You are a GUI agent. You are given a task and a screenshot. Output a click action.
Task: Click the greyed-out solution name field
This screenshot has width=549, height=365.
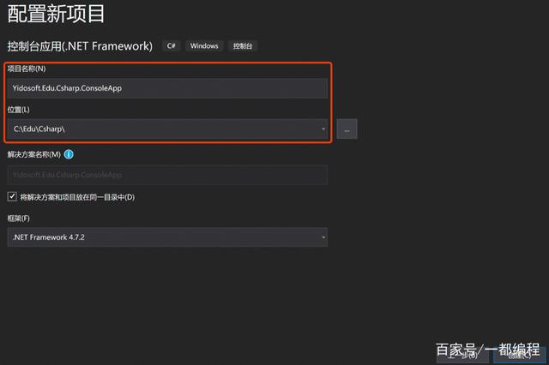click(167, 175)
